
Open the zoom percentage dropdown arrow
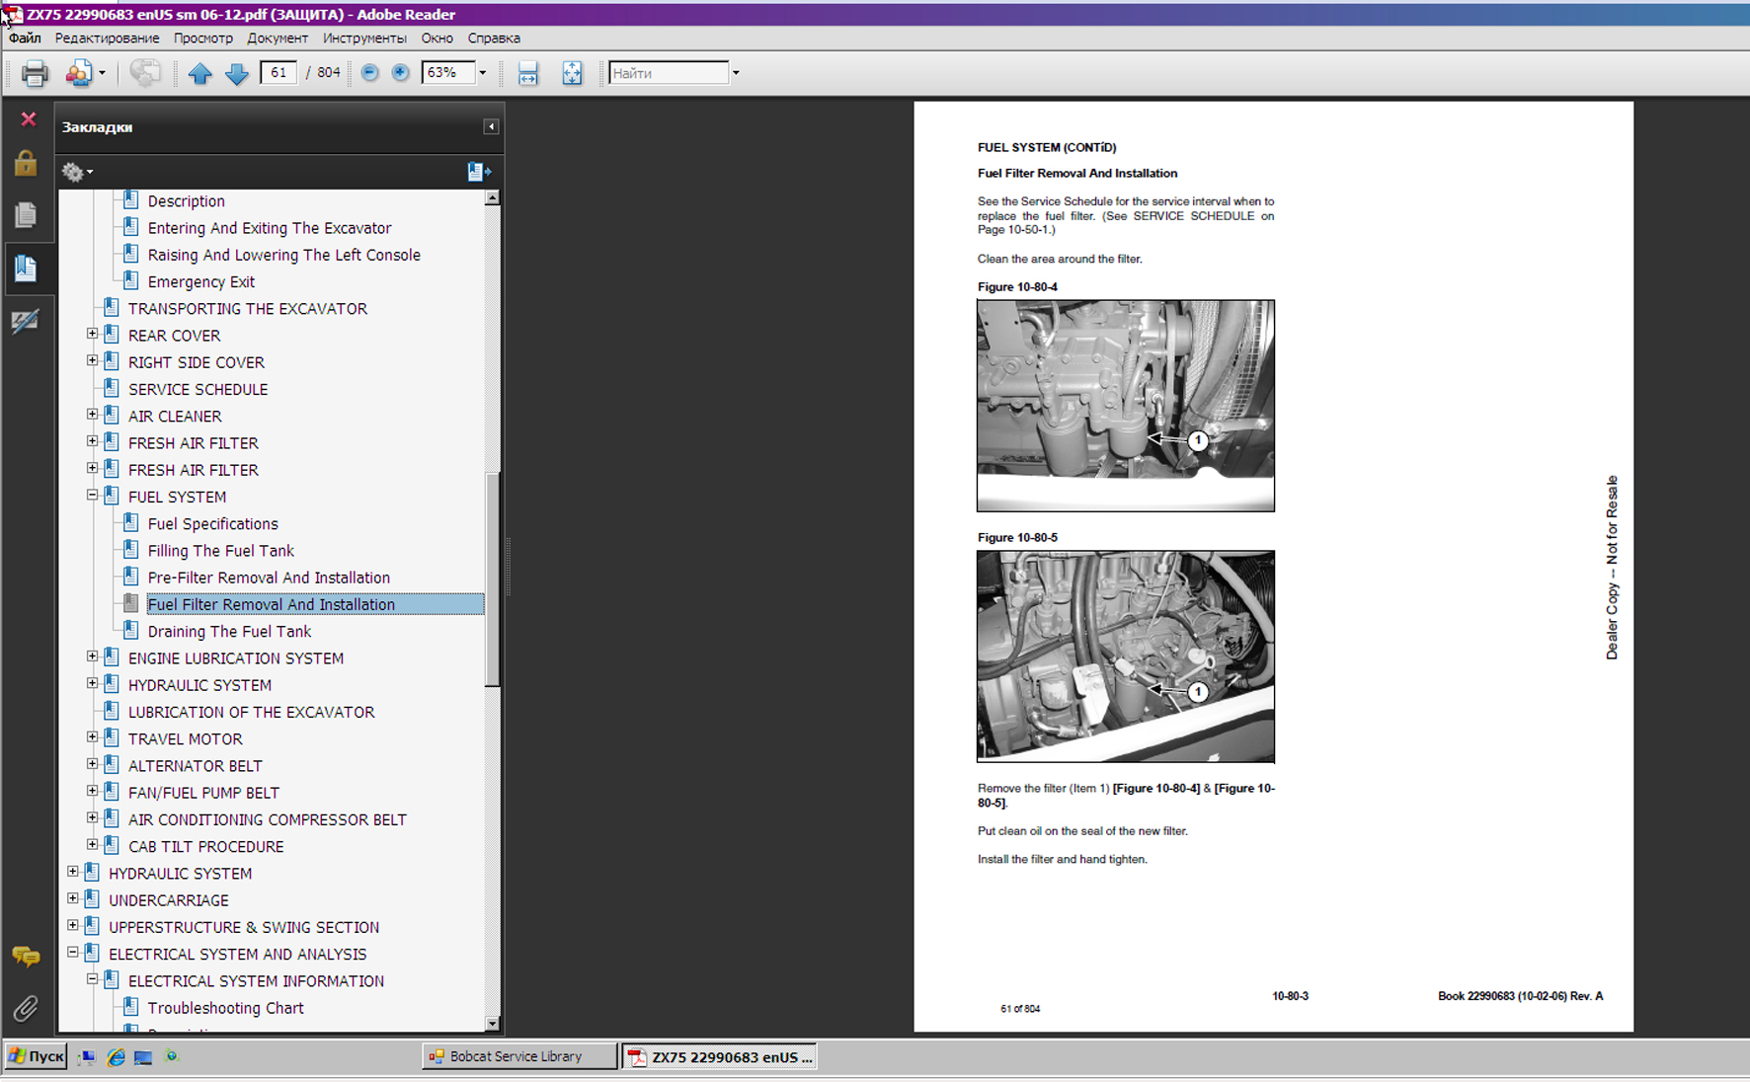(483, 73)
